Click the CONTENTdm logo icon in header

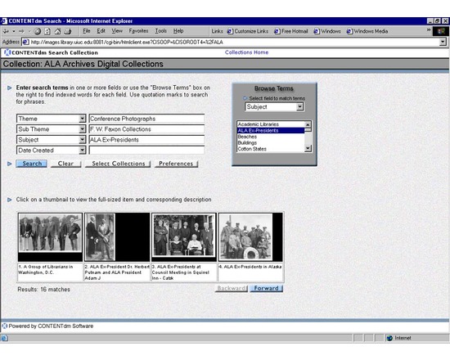[7, 52]
